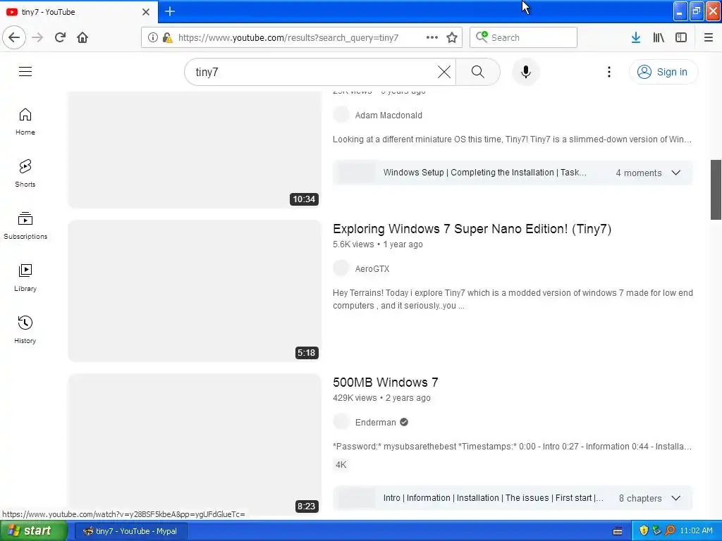Click the URL address bar text
The height and width of the screenshot is (541, 722).
pos(288,38)
